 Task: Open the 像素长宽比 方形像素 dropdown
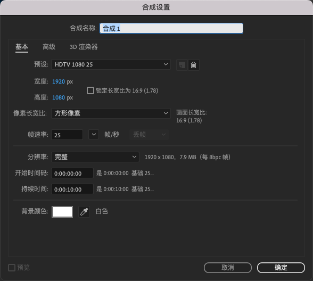click(x=111, y=113)
